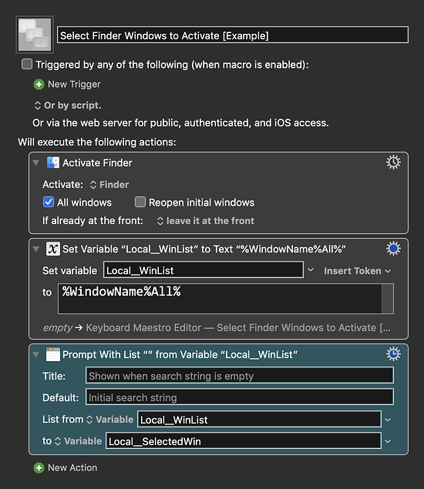Uncheck the All windows checkbox

coord(49,202)
